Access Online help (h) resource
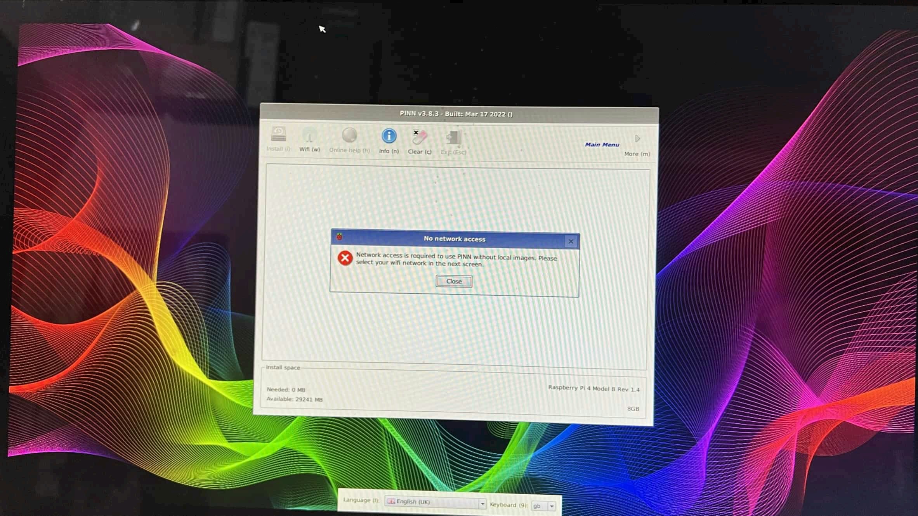Viewport: 918px width, 516px height. (x=349, y=140)
